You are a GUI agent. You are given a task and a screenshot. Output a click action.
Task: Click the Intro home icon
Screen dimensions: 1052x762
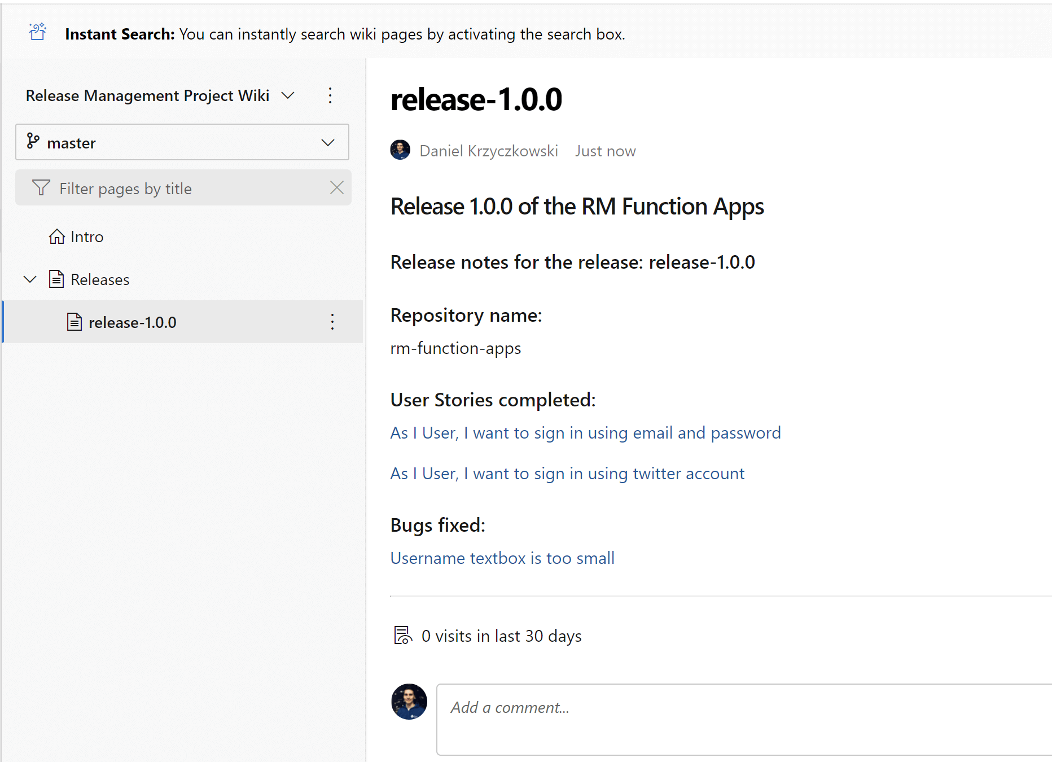tap(56, 237)
